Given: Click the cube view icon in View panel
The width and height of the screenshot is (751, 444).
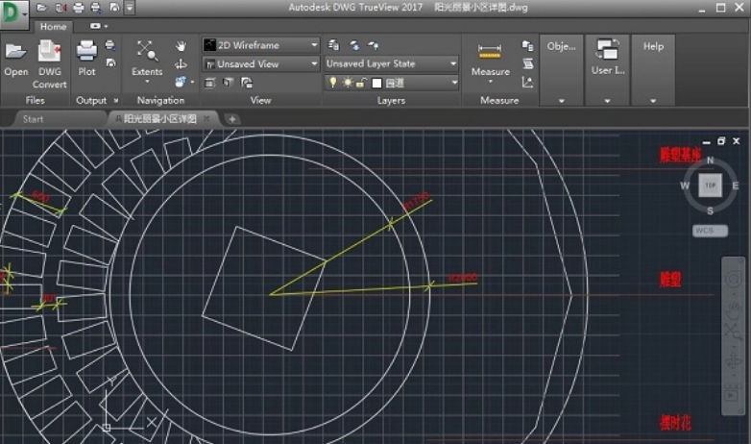Looking at the screenshot, I should click(228, 83).
